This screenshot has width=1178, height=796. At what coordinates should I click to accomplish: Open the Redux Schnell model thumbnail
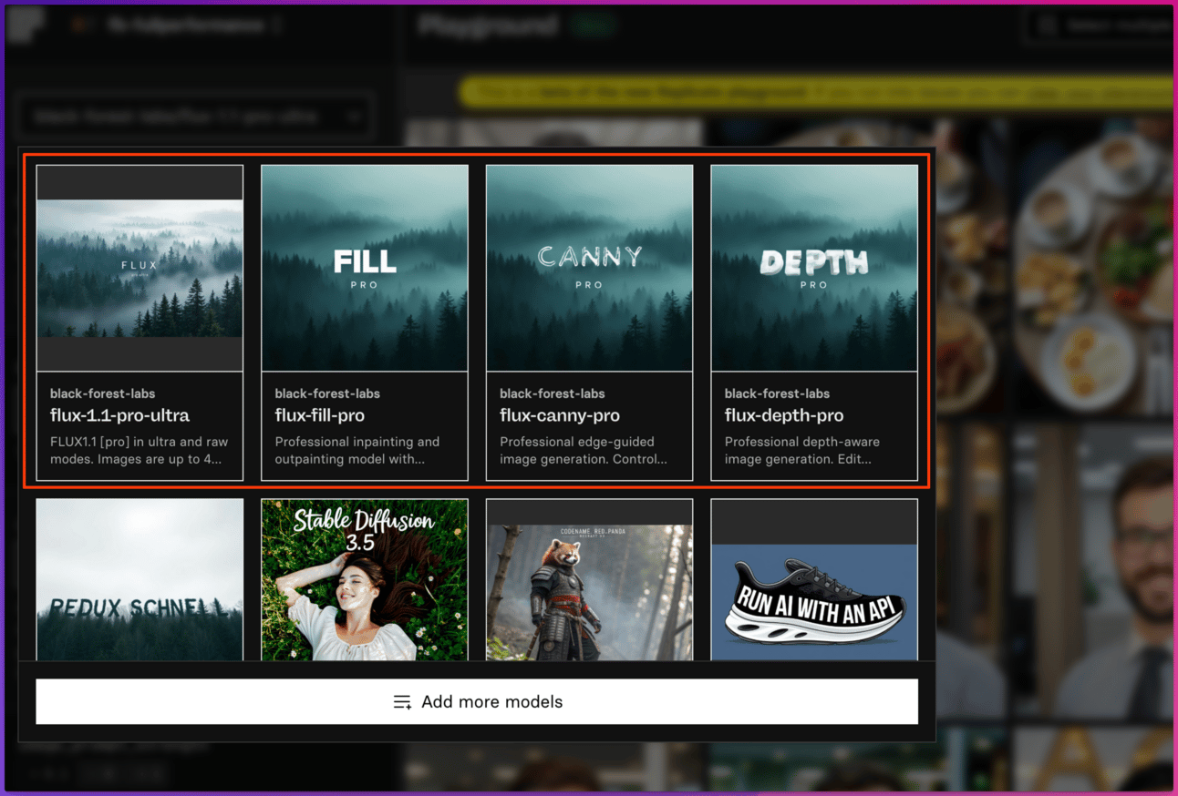click(139, 579)
